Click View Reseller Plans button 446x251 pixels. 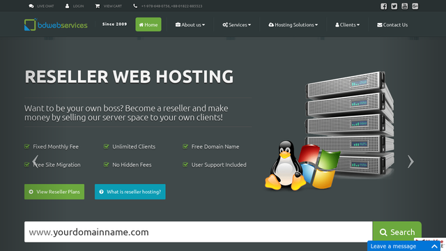point(54,192)
